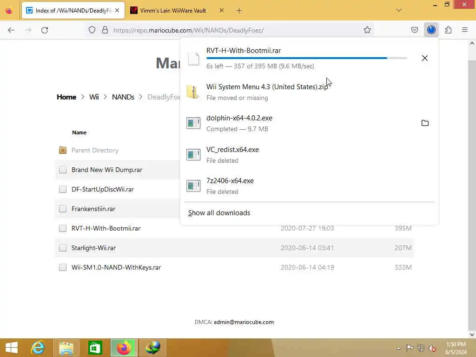
Task: Open the Extensions puzzle icon
Action: tap(449, 30)
